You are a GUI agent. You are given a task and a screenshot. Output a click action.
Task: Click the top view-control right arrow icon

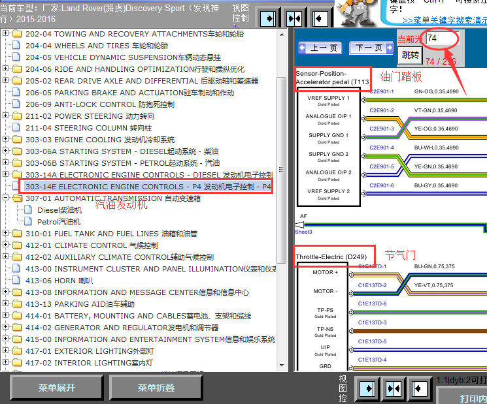[268, 19]
